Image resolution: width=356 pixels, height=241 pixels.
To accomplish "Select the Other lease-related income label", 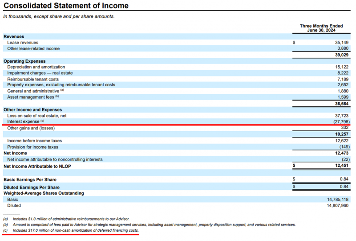I will (33, 48).
